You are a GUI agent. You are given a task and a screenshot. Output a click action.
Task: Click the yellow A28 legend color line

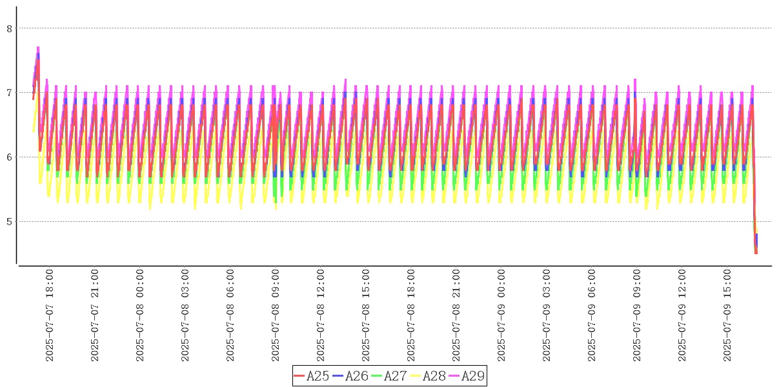click(x=415, y=376)
